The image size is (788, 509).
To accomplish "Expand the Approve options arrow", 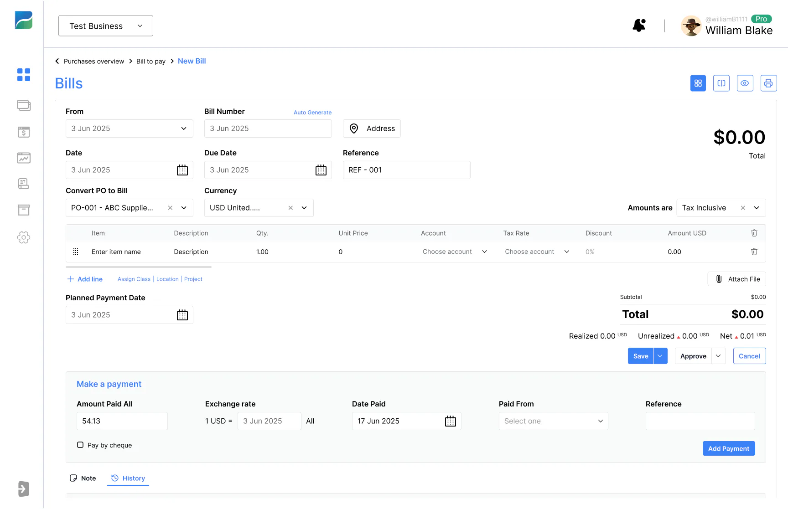I will tap(718, 356).
